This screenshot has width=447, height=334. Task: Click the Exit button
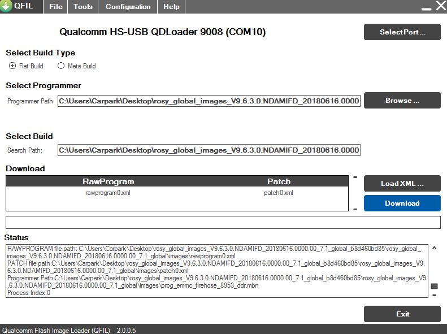click(x=402, y=314)
